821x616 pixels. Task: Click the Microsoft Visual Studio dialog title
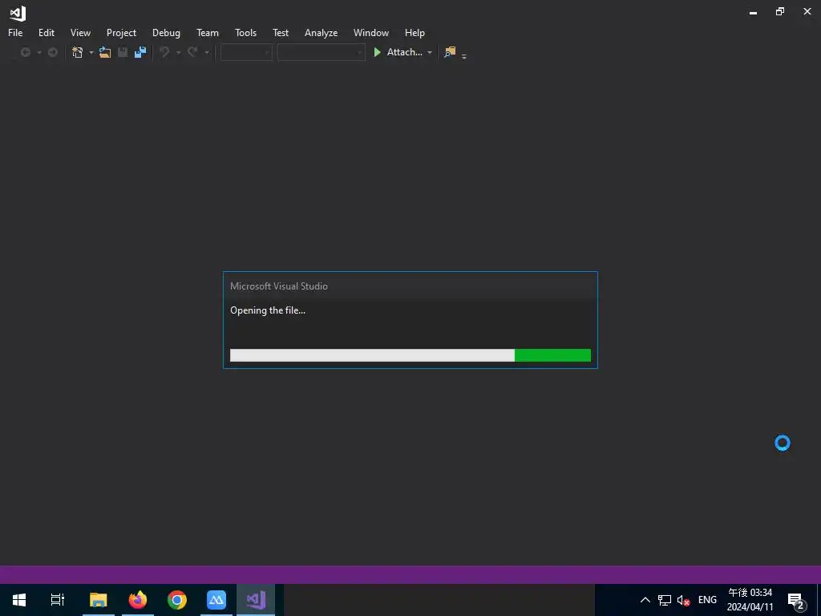tap(279, 286)
